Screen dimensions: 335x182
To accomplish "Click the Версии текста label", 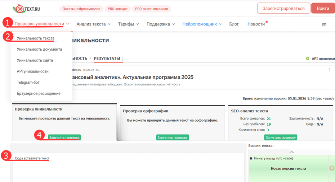I will coord(261,146).
